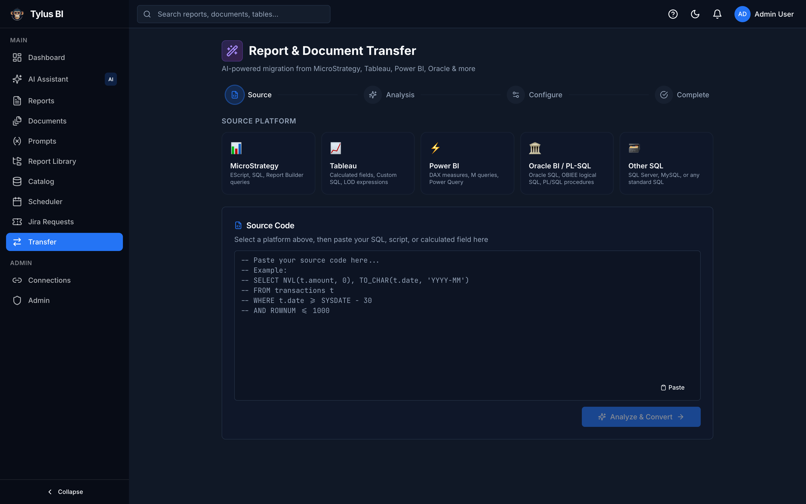Click the Tylus BI brand name

47,14
